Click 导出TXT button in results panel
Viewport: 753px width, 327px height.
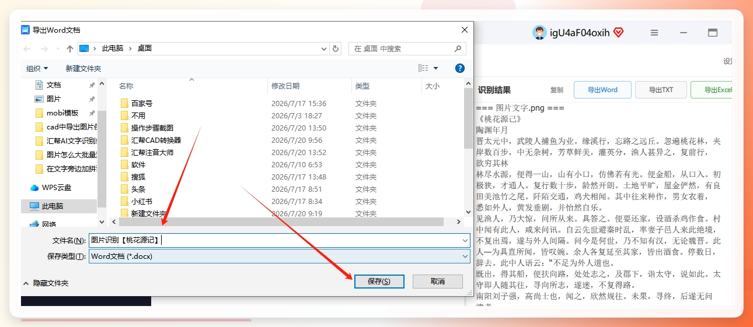pyautogui.click(x=661, y=90)
